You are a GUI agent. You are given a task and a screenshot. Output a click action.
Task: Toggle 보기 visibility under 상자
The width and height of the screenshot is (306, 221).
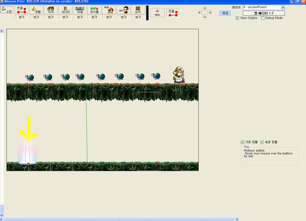tap(138, 17)
